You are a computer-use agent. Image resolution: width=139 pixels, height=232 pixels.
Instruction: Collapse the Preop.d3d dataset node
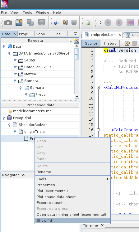pyautogui.click(x=4, y=118)
